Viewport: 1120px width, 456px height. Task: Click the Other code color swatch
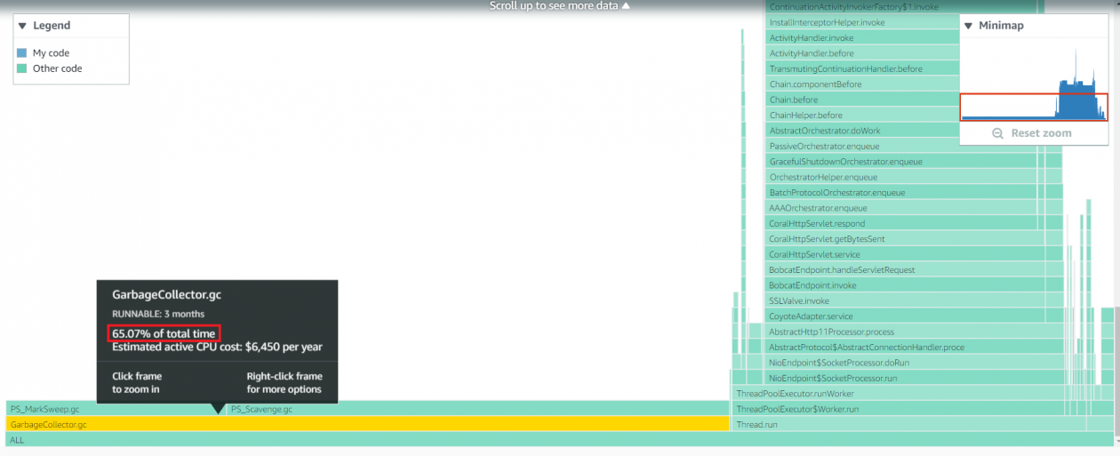point(22,68)
